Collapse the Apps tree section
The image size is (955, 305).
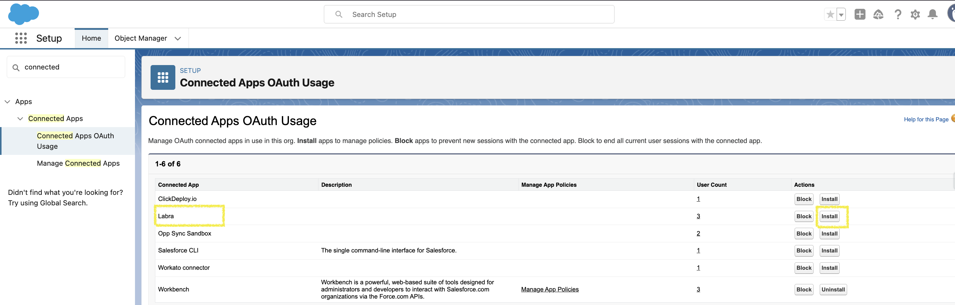pos(7,102)
